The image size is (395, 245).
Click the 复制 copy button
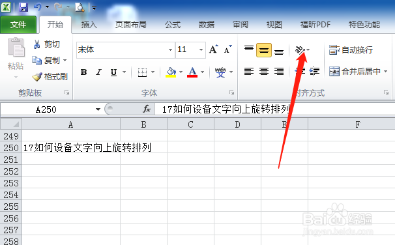[x=46, y=61]
